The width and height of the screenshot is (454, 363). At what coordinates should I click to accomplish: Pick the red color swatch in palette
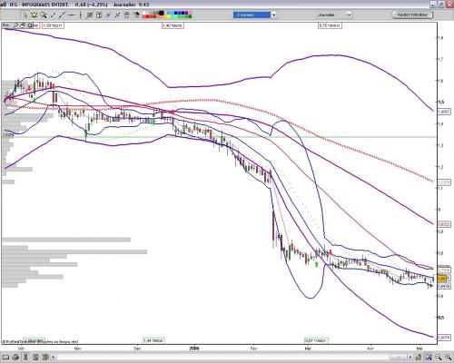[147, 16]
